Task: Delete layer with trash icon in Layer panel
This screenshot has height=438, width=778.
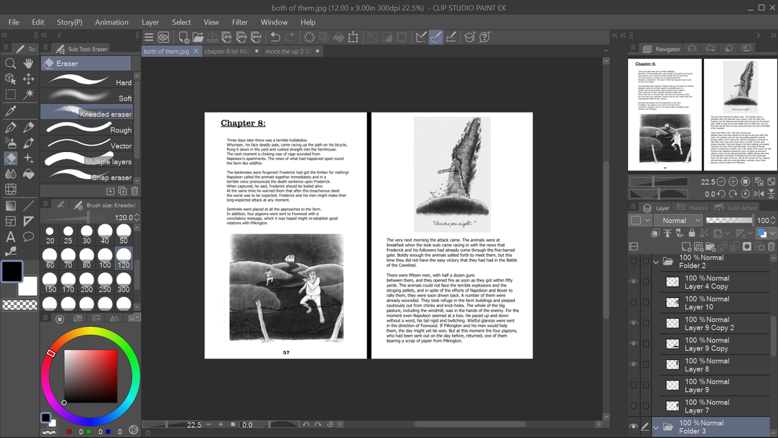Action: point(771,247)
